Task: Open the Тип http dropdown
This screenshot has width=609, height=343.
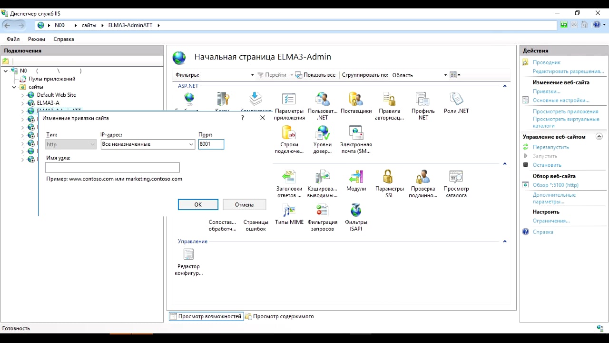Action: coord(71,144)
